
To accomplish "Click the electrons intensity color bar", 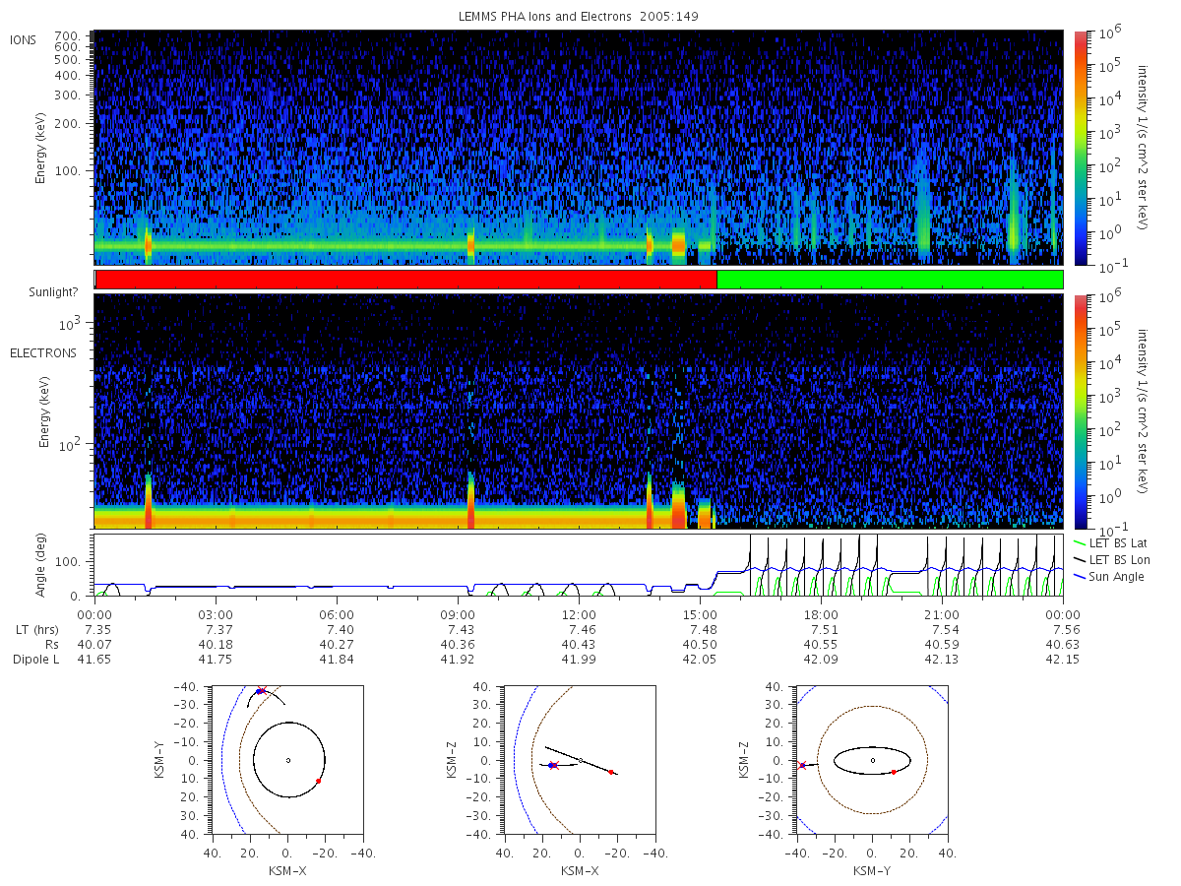I will click(1081, 411).
